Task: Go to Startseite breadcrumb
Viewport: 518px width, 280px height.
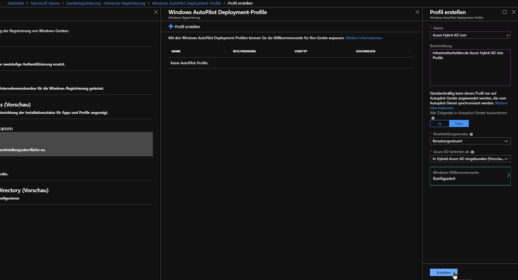Action: [16, 3]
